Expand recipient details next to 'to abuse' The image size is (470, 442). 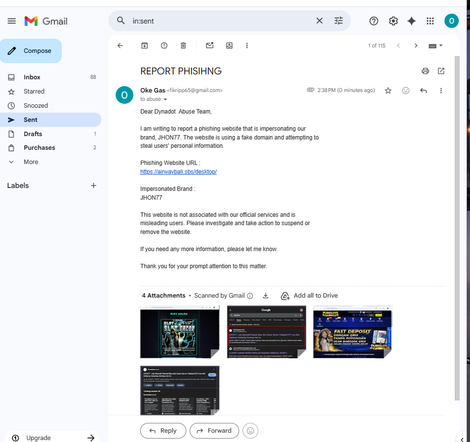point(165,99)
